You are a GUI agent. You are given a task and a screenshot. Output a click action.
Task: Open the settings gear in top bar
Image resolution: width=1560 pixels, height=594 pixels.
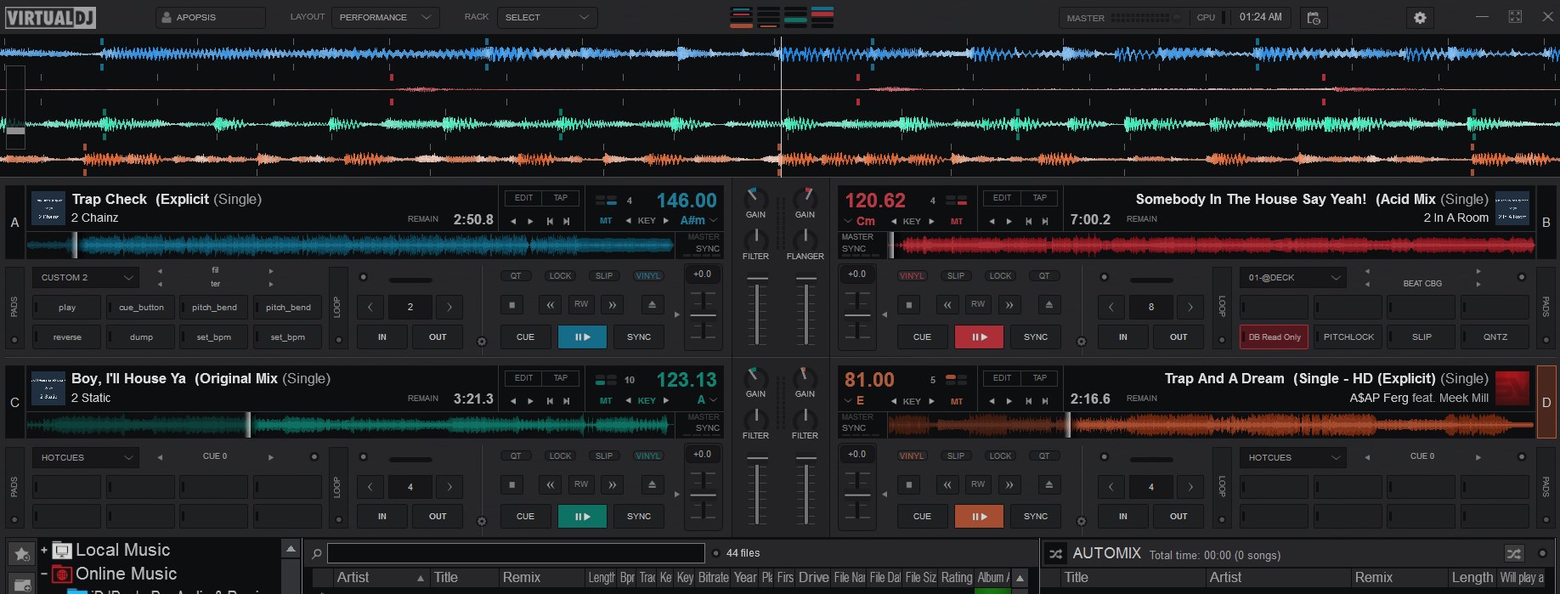(x=1420, y=17)
